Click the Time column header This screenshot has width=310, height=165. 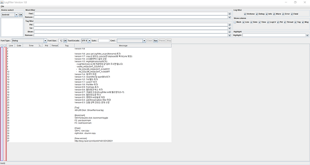pyautogui.click(x=31, y=46)
